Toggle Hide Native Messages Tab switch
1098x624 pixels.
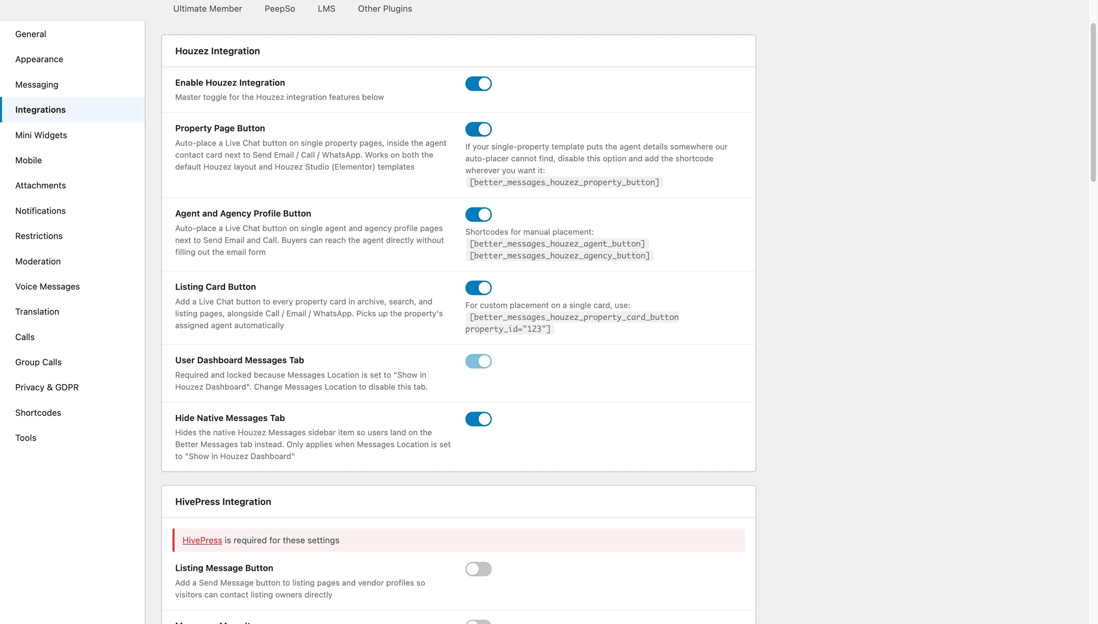click(x=478, y=419)
